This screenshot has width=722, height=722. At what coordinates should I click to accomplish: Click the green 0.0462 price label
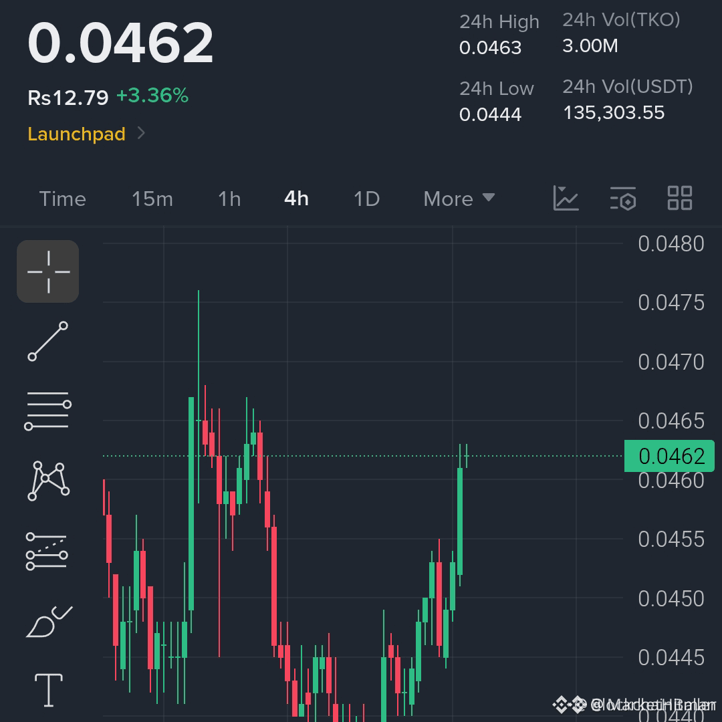669,456
